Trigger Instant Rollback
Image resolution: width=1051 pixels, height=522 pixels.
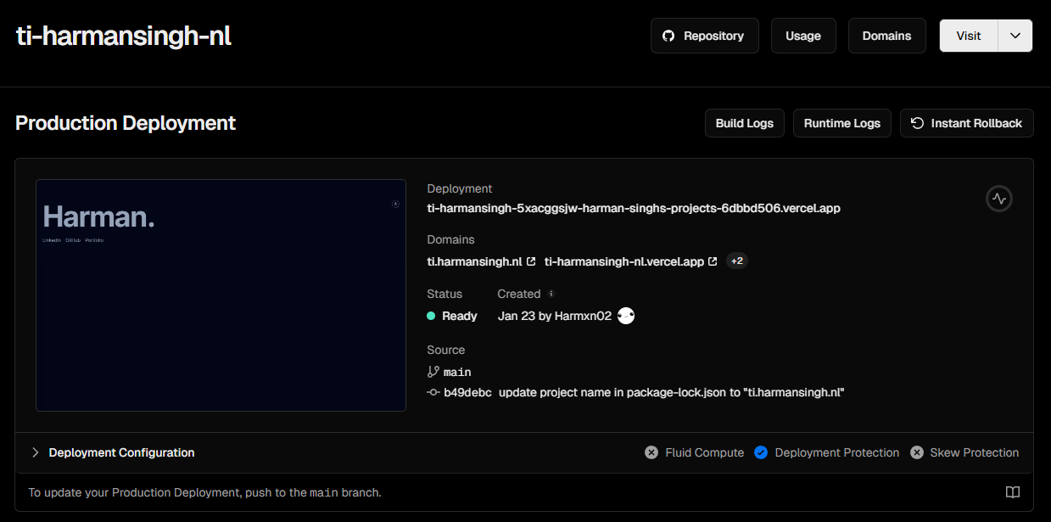(966, 123)
